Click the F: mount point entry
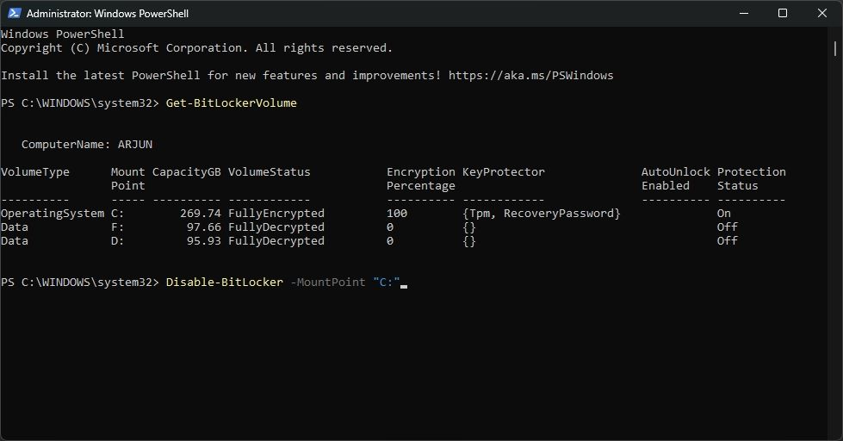Screen dimensions: 843x441 (118, 227)
